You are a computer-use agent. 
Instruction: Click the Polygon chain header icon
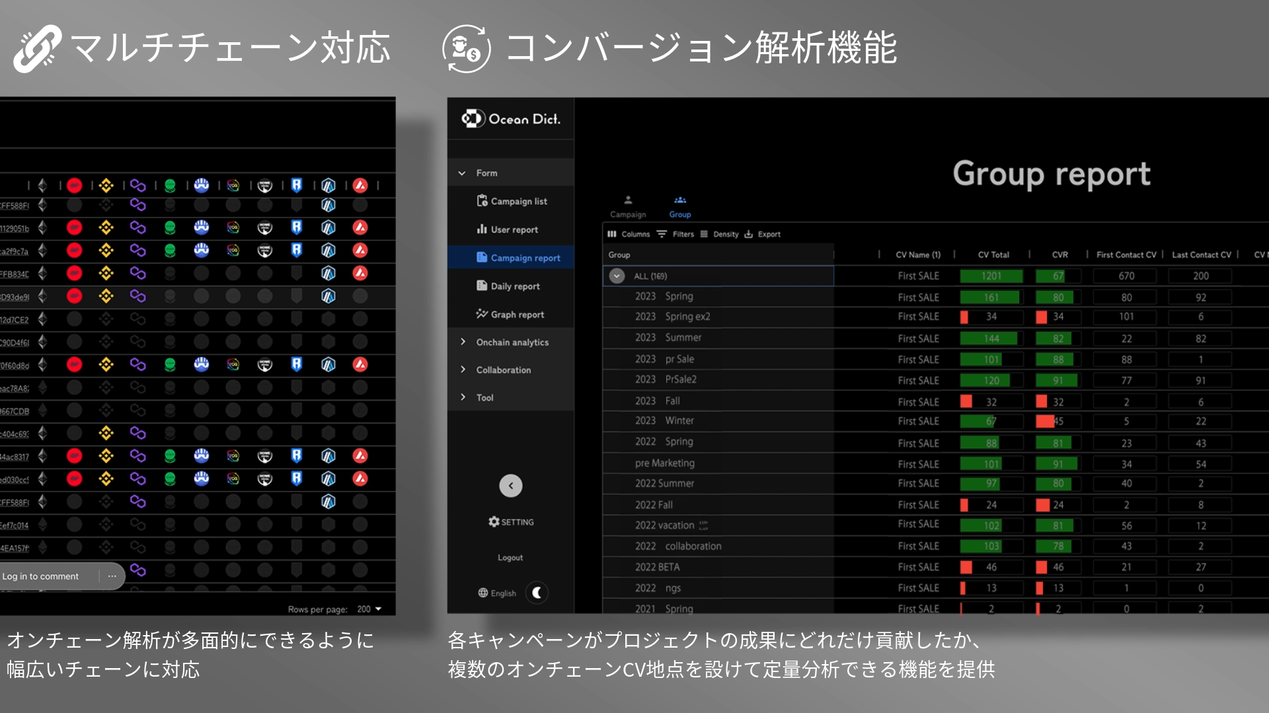[137, 186]
